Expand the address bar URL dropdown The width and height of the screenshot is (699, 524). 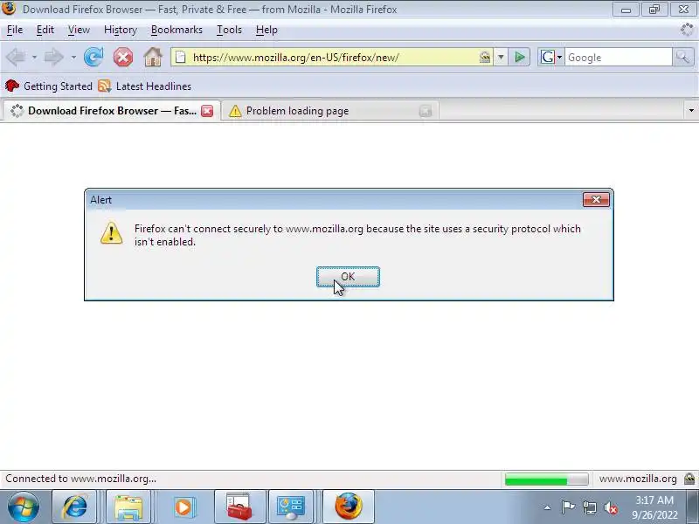(501, 57)
